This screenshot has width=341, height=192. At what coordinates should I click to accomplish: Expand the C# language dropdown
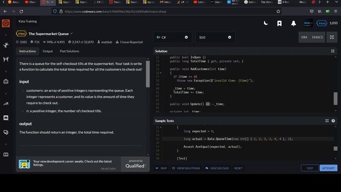coord(173,37)
